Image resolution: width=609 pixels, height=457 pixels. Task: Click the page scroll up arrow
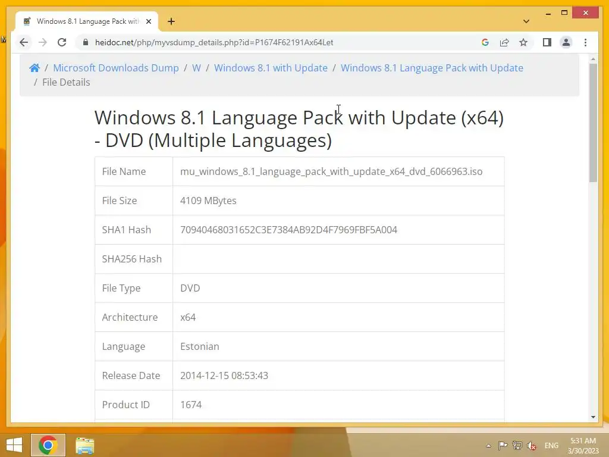tap(593, 59)
